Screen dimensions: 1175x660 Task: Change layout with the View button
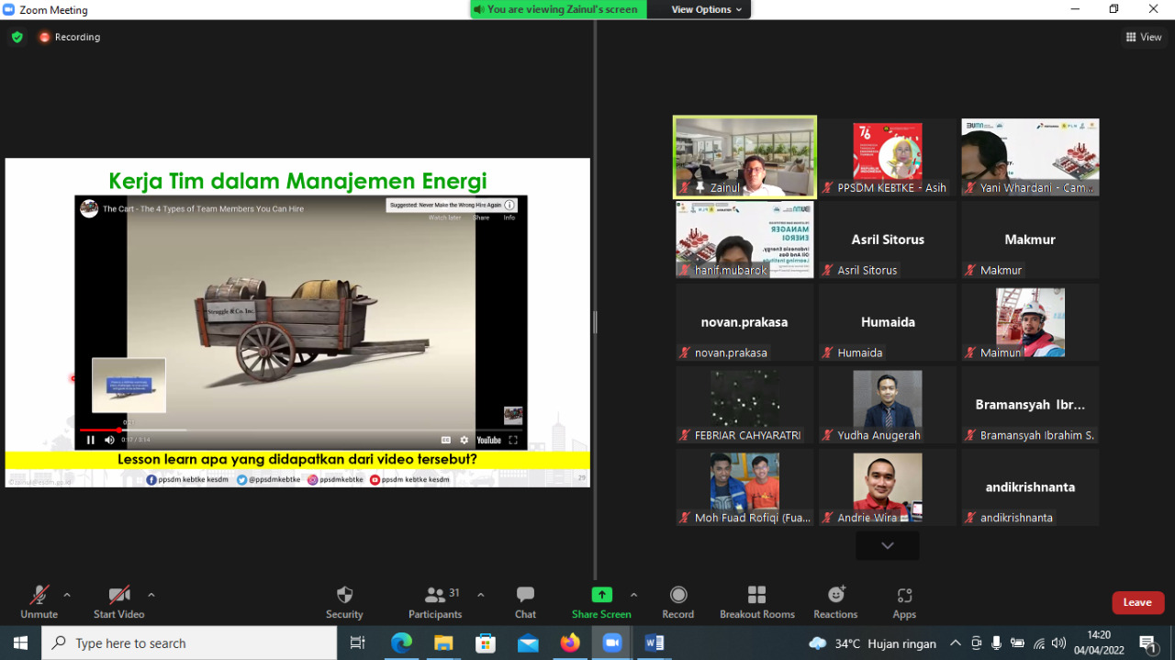(1144, 38)
